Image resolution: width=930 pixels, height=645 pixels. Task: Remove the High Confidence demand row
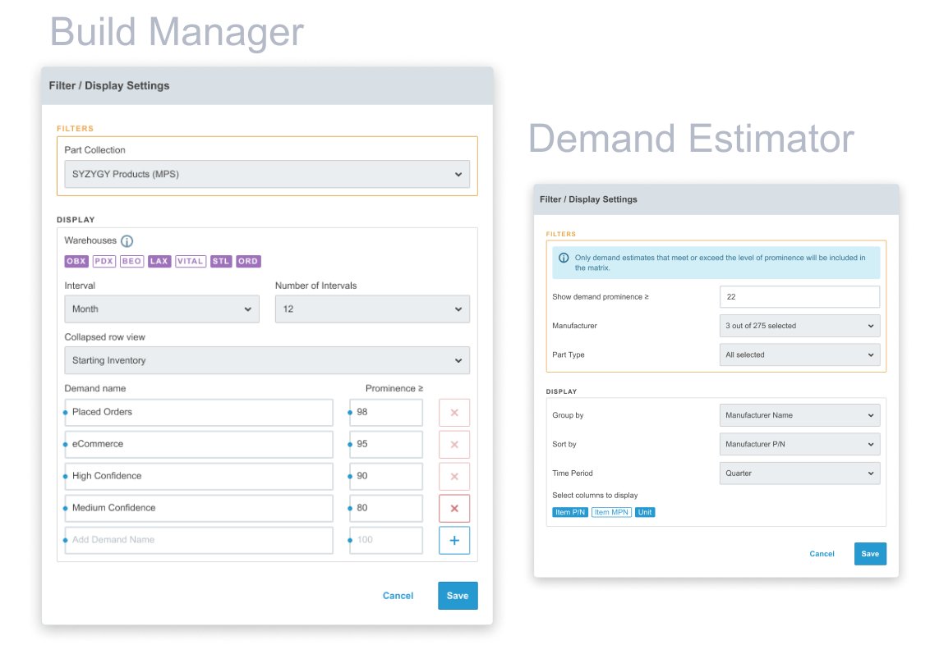(454, 477)
